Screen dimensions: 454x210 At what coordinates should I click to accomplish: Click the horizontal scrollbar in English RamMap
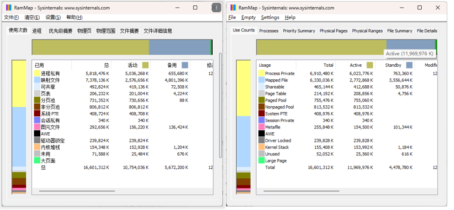[x=301, y=191]
